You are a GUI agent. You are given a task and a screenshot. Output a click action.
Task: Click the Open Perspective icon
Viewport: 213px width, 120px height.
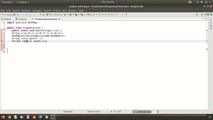click(x=202, y=15)
